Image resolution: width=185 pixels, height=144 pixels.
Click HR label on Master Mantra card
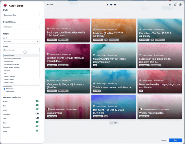[x=95, y=65]
